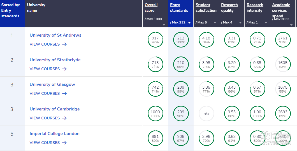This screenshot has width=297, height=151.
Task: Click the University name column header
Action: click(x=83, y=14)
